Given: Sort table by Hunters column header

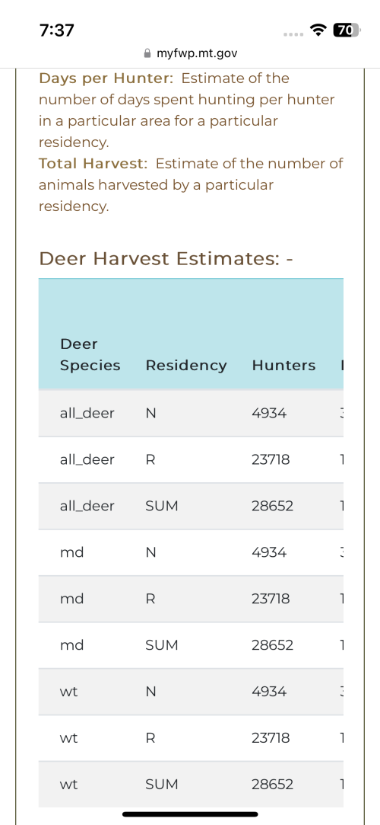Looking at the screenshot, I should (283, 365).
